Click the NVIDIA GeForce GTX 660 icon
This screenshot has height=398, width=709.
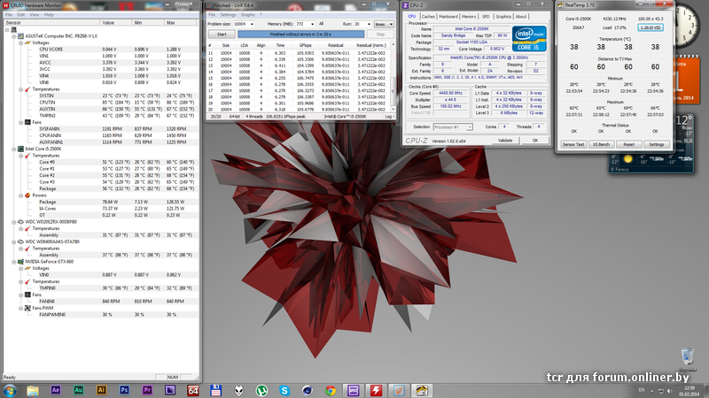pyautogui.click(x=20, y=261)
